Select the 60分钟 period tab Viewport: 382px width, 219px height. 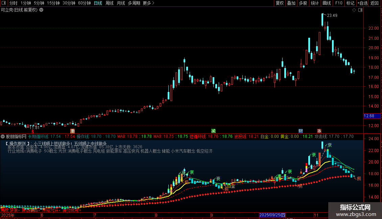point(85,3)
